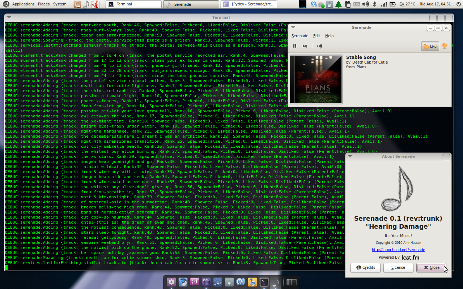The height and width of the screenshot is (289, 463).
Task: Open the Dropbox tray icon
Action: pos(313,4)
